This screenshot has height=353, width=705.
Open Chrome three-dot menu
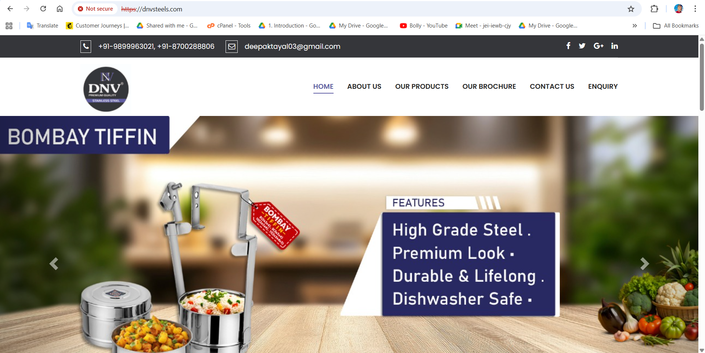click(695, 9)
